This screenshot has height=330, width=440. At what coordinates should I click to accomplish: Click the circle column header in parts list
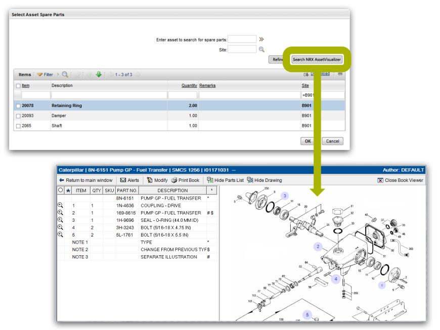point(60,190)
